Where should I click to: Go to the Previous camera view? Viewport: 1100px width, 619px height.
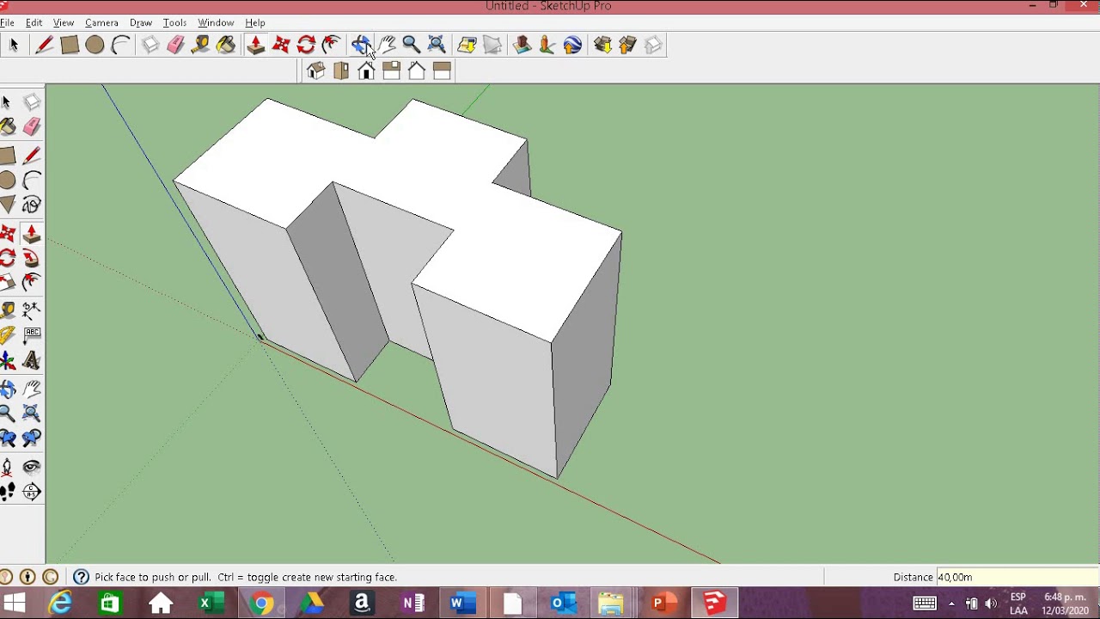pyautogui.click(x=8, y=438)
